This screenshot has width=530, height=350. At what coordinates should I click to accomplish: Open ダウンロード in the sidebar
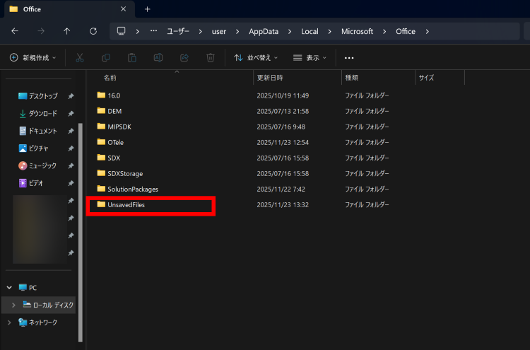pos(42,114)
